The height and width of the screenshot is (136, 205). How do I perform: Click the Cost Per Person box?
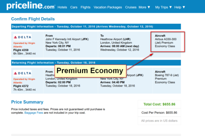pyautogui.click(x=159, y=113)
